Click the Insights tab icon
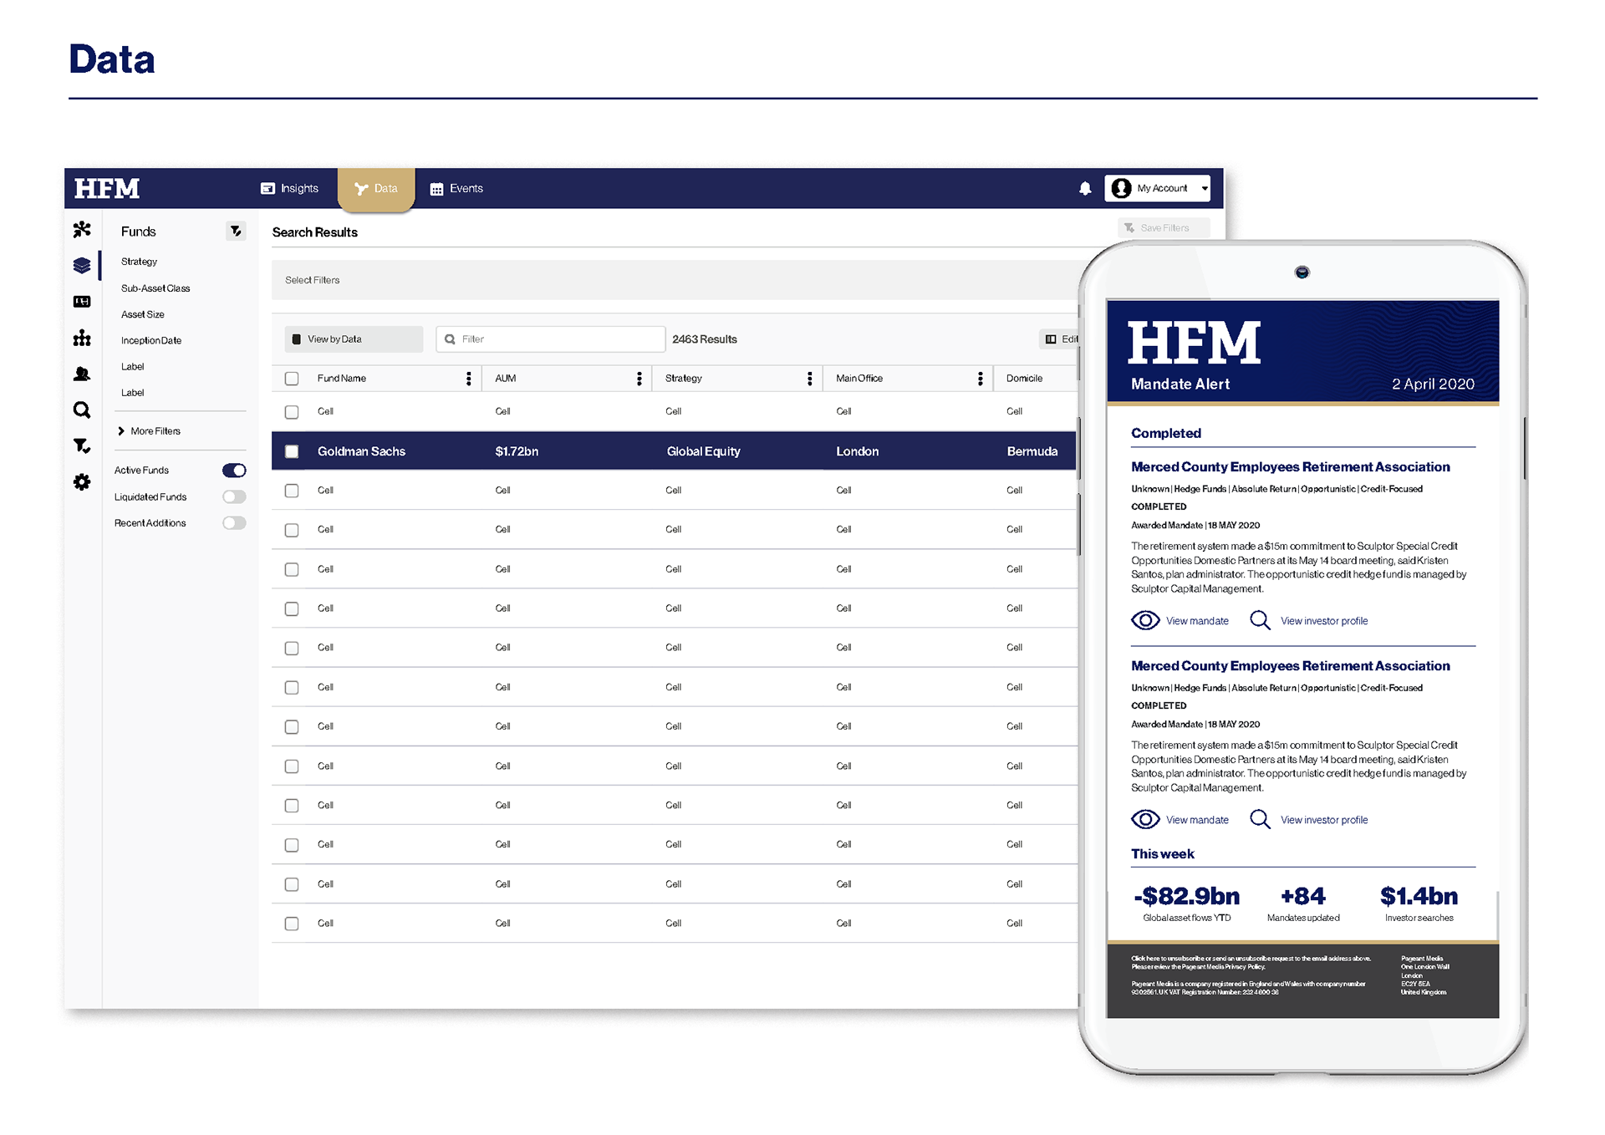Viewport: 1605px width, 1135px height. click(x=267, y=189)
